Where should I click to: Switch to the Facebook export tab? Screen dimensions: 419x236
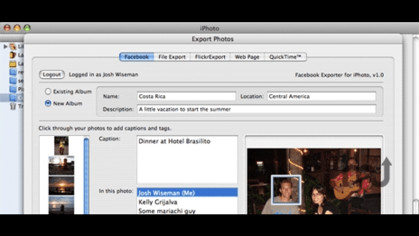click(137, 57)
